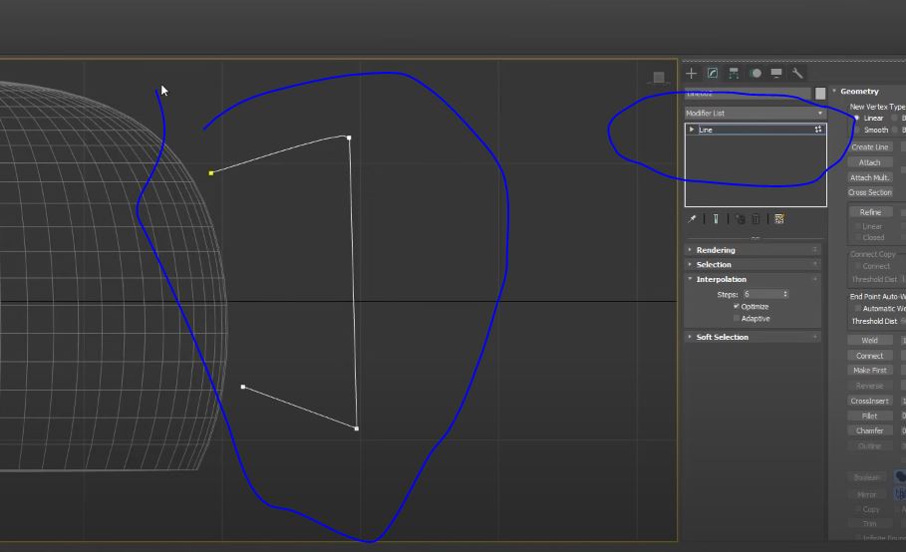
Task: Click the yellow first vertex of the spline
Action: [x=211, y=172]
